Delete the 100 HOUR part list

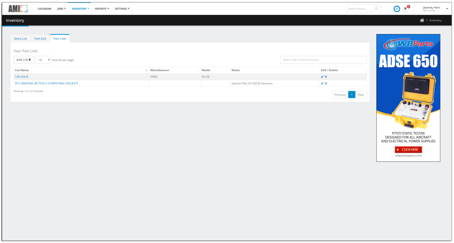point(326,77)
